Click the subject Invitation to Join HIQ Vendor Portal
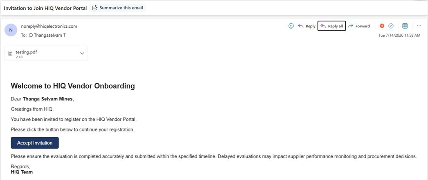The width and height of the screenshot is (428, 180). 45,8
